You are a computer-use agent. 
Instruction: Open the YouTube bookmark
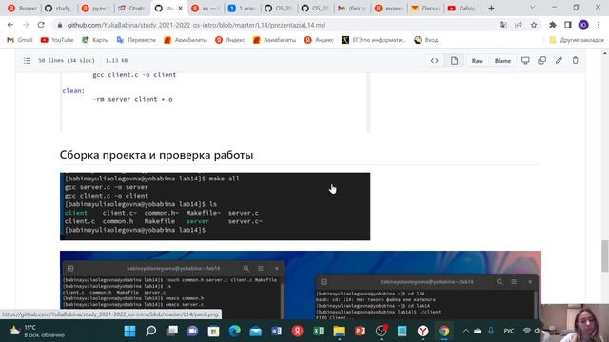pyautogui.click(x=57, y=40)
